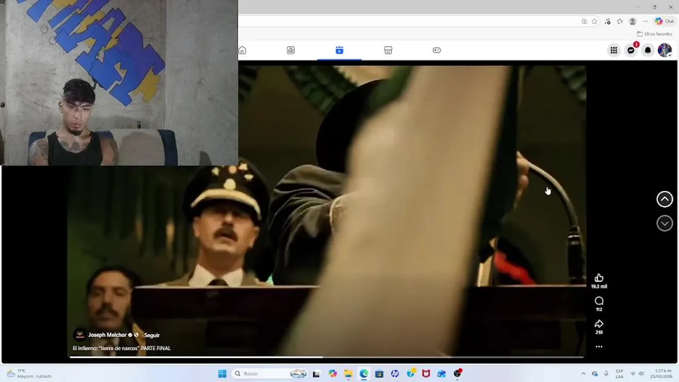Like the reel with 19.3 mil likes

(x=599, y=278)
